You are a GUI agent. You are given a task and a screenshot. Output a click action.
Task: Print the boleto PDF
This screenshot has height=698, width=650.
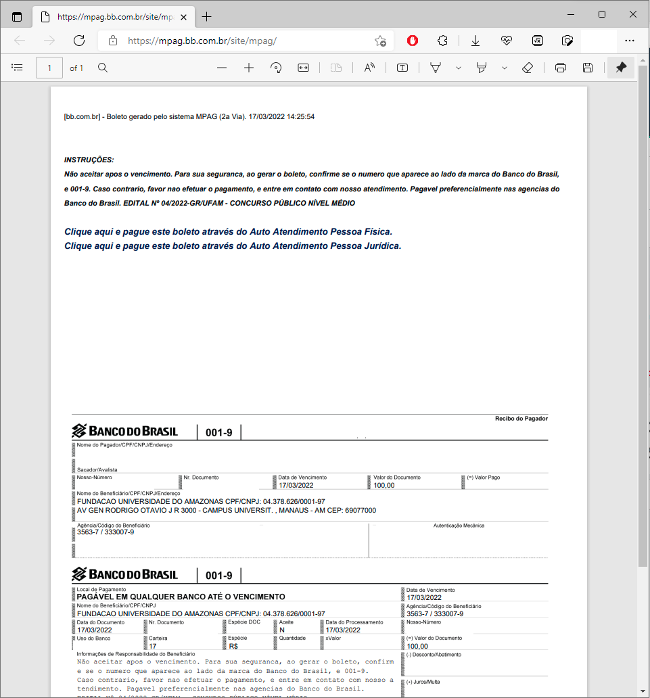(x=560, y=68)
